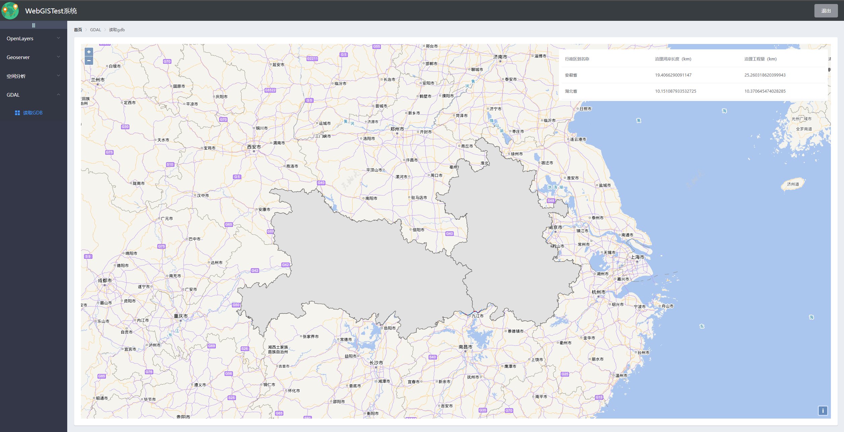Expand the 空间分析 menu chevron

click(x=58, y=76)
